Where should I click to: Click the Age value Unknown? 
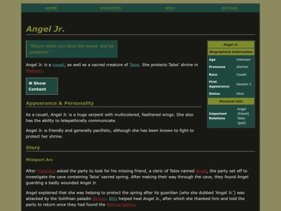click(x=244, y=59)
